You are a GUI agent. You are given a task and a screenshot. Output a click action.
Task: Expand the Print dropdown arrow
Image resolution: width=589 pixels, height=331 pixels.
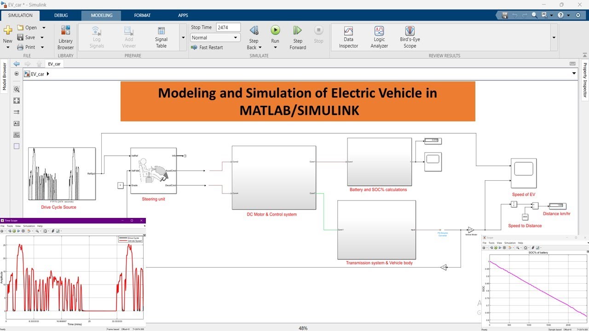42,47
